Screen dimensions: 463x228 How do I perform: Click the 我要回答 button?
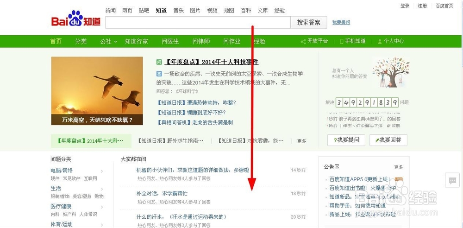[x=388, y=140]
